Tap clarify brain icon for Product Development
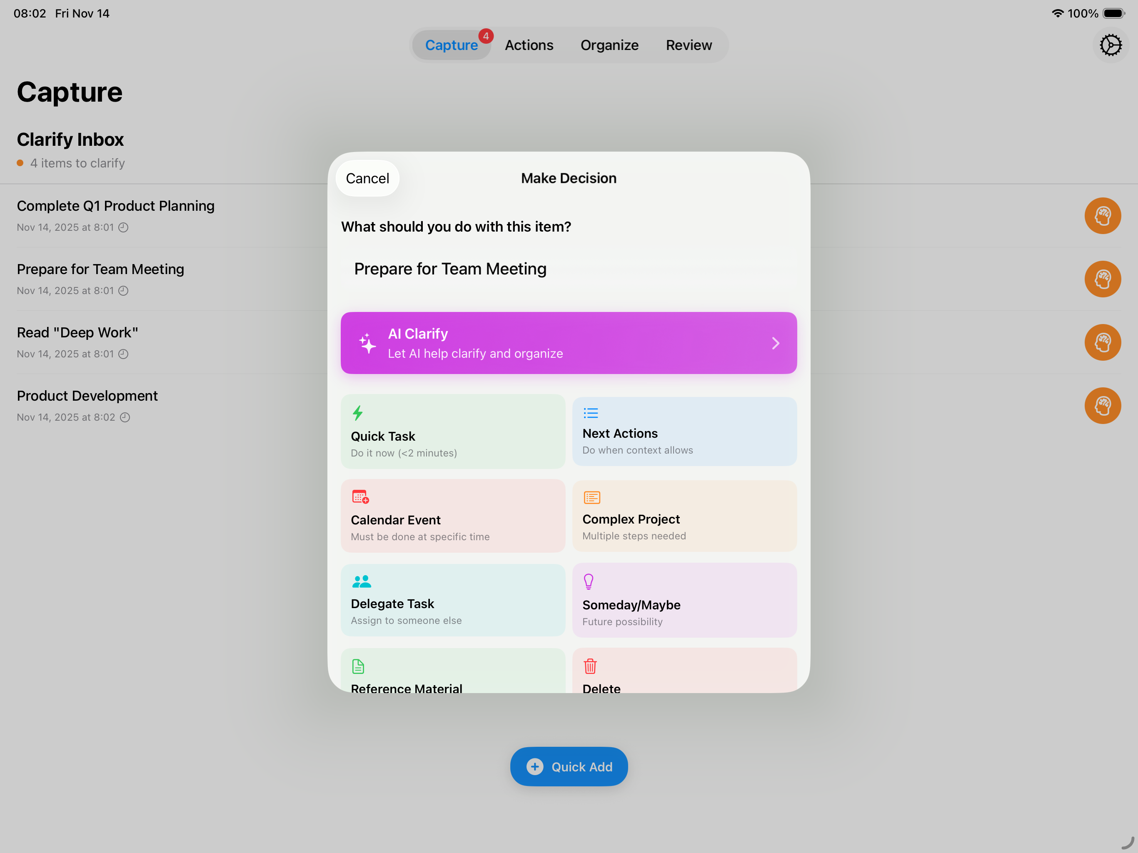The height and width of the screenshot is (853, 1138). coord(1102,405)
